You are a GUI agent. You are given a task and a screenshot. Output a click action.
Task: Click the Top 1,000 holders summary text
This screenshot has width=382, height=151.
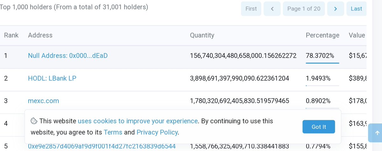74,7
